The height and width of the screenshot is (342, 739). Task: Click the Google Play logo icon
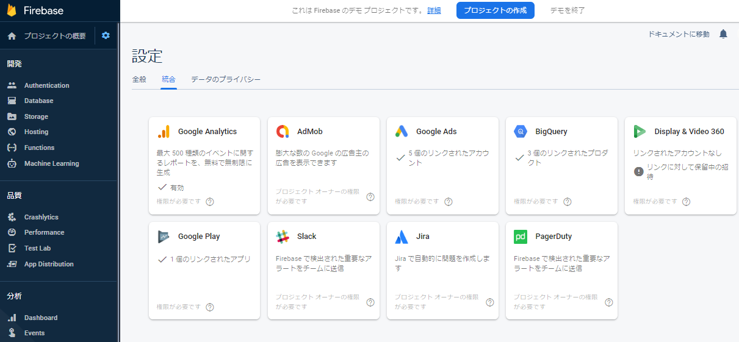164,237
